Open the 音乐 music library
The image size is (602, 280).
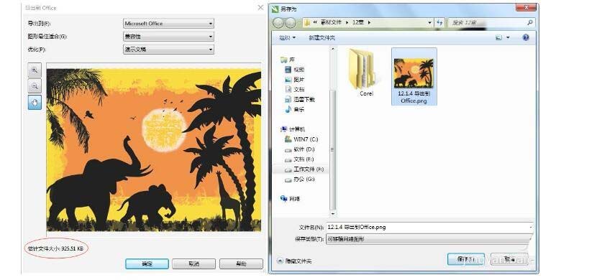(295, 110)
